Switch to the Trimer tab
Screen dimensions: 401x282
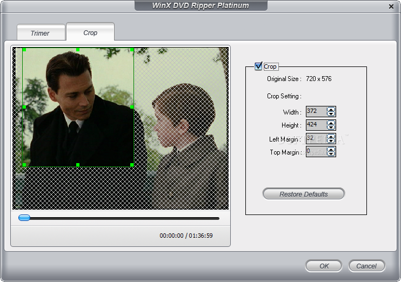coord(41,32)
